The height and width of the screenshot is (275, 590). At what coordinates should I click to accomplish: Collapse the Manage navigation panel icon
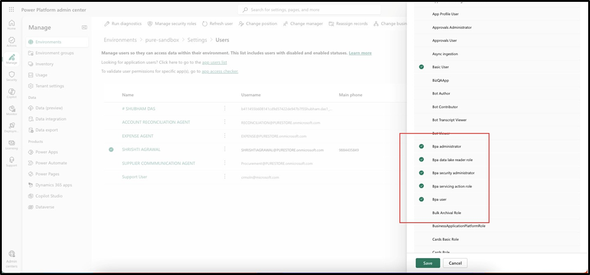point(84,28)
